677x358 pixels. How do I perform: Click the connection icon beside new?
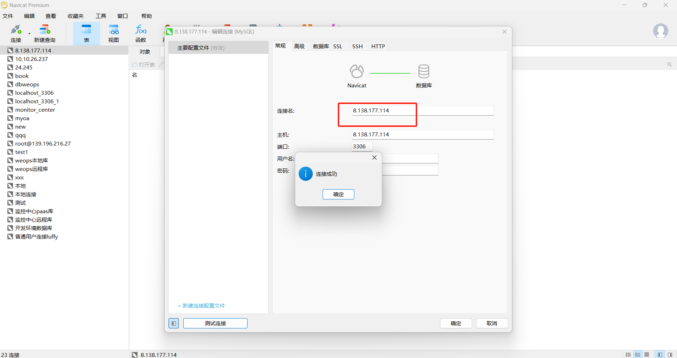coord(10,126)
